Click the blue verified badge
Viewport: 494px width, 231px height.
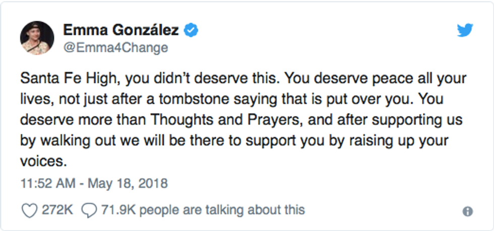tap(191, 30)
